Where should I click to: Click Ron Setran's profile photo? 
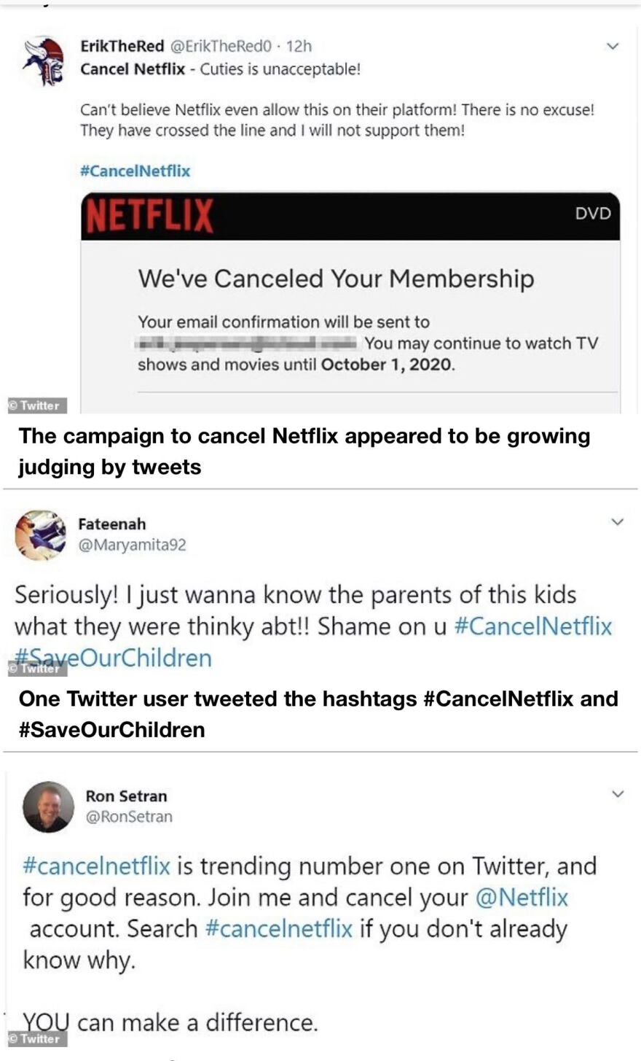coord(48,807)
